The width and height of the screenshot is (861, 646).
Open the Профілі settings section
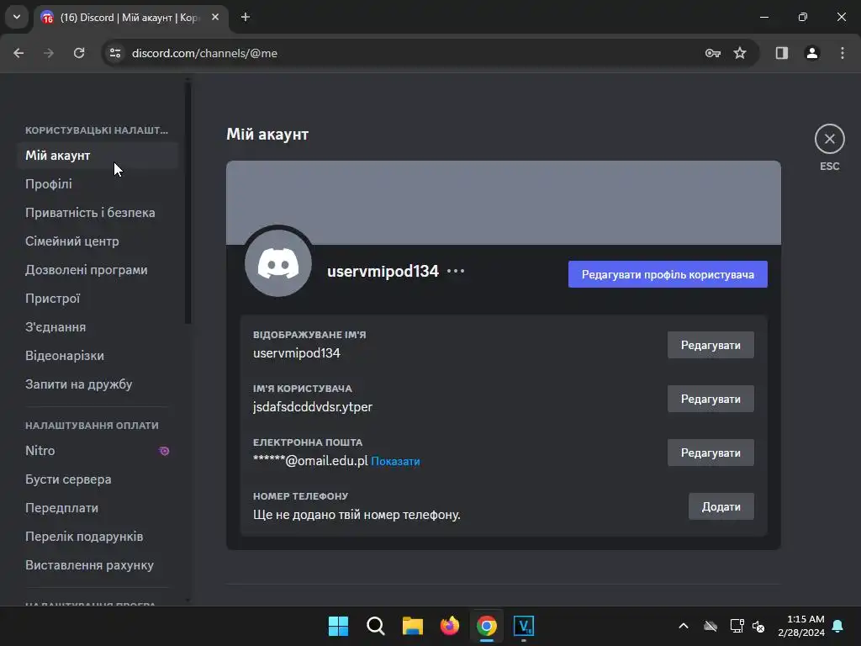click(x=98, y=184)
